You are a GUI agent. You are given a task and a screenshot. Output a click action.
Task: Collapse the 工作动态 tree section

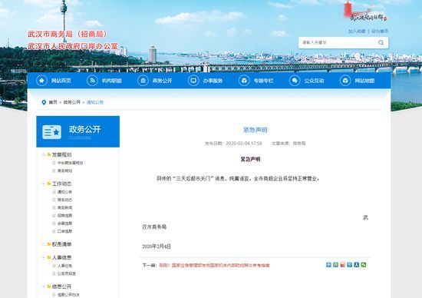tap(44, 184)
